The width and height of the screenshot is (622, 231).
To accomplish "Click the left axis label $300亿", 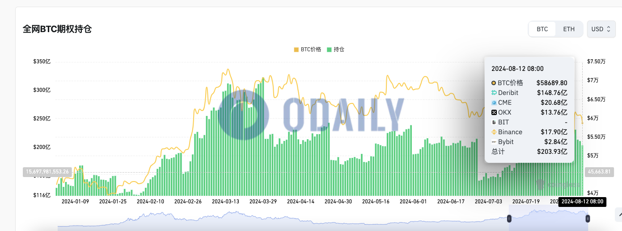I will coord(42,90).
